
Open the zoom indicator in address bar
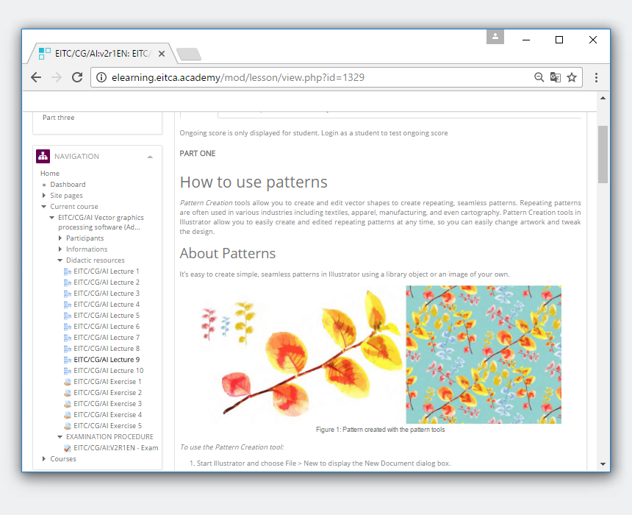pos(539,77)
